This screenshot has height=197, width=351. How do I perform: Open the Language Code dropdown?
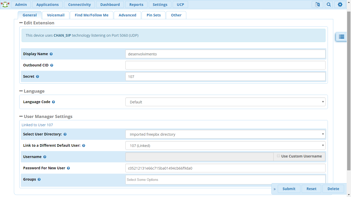225,102
